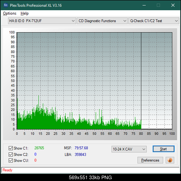
Task: Expand the Q-Check C1/C2 Test dropdown
Action: [x=154, y=21]
